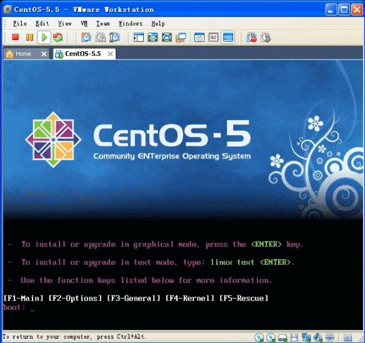Open the console view toolbar icon
This screenshot has width=365, height=343.
coord(228,38)
